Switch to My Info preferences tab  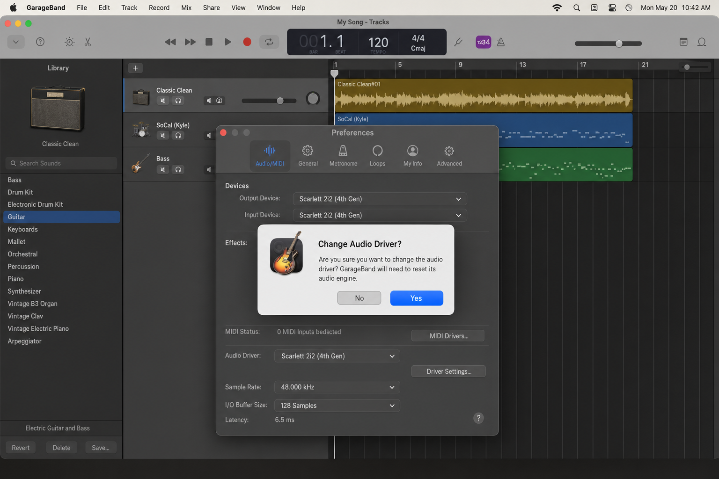[412, 156]
